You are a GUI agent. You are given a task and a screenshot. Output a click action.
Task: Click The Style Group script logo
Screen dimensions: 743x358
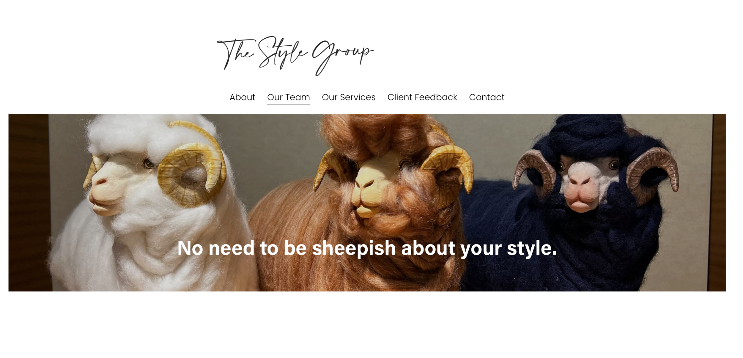point(295,56)
